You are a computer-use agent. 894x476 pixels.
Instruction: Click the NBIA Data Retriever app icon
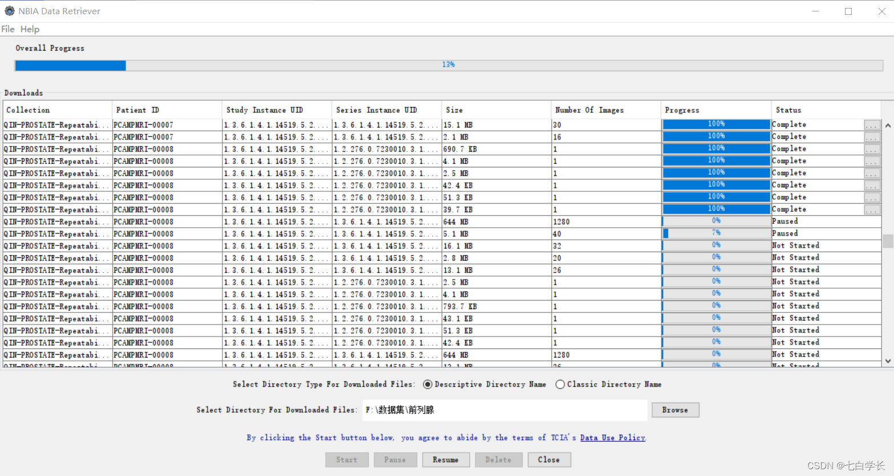pos(9,11)
